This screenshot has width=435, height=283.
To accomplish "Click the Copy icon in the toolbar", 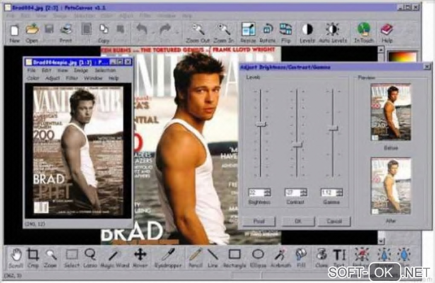I will pos(104,29).
